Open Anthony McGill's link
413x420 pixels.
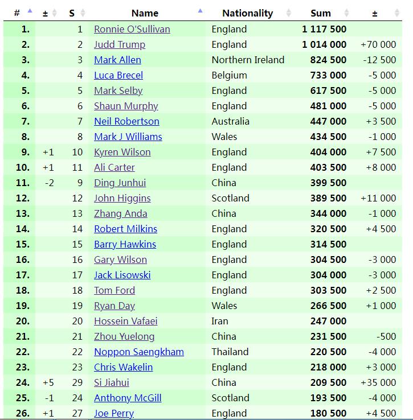pos(128,398)
